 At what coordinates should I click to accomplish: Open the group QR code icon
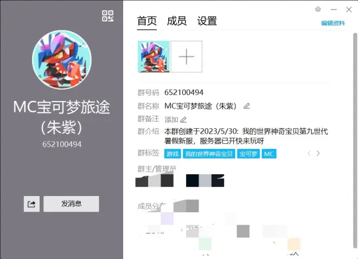point(107,16)
